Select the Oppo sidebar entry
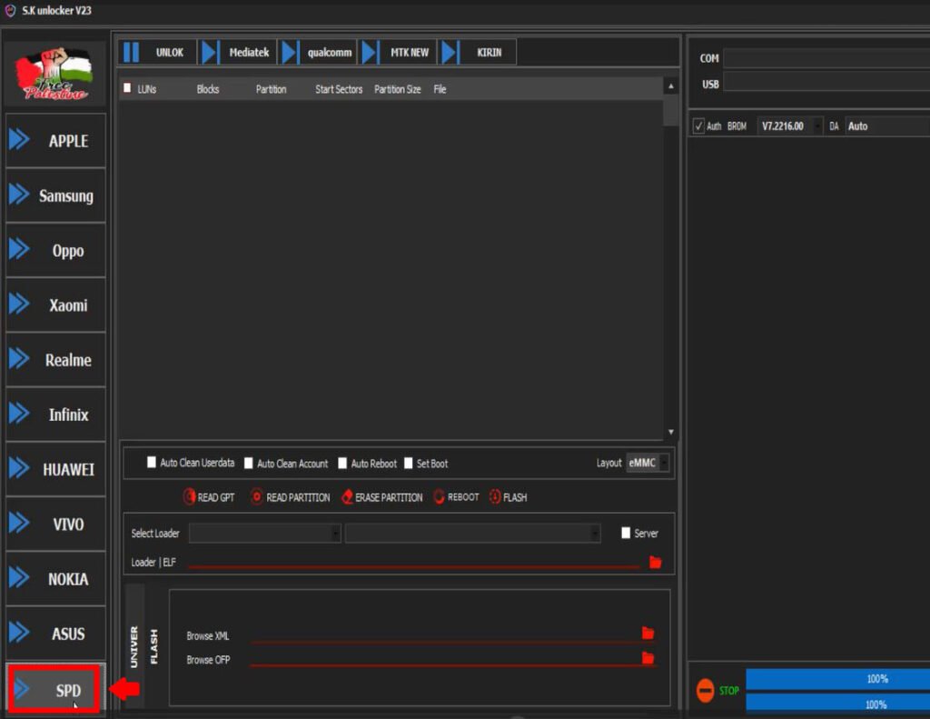930x719 pixels. [55, 250]
